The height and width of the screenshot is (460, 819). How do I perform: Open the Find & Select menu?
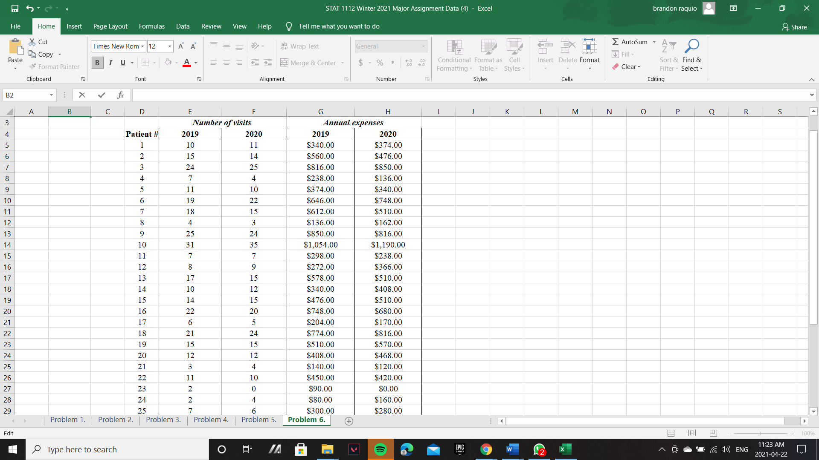click(x=691, y=55)
